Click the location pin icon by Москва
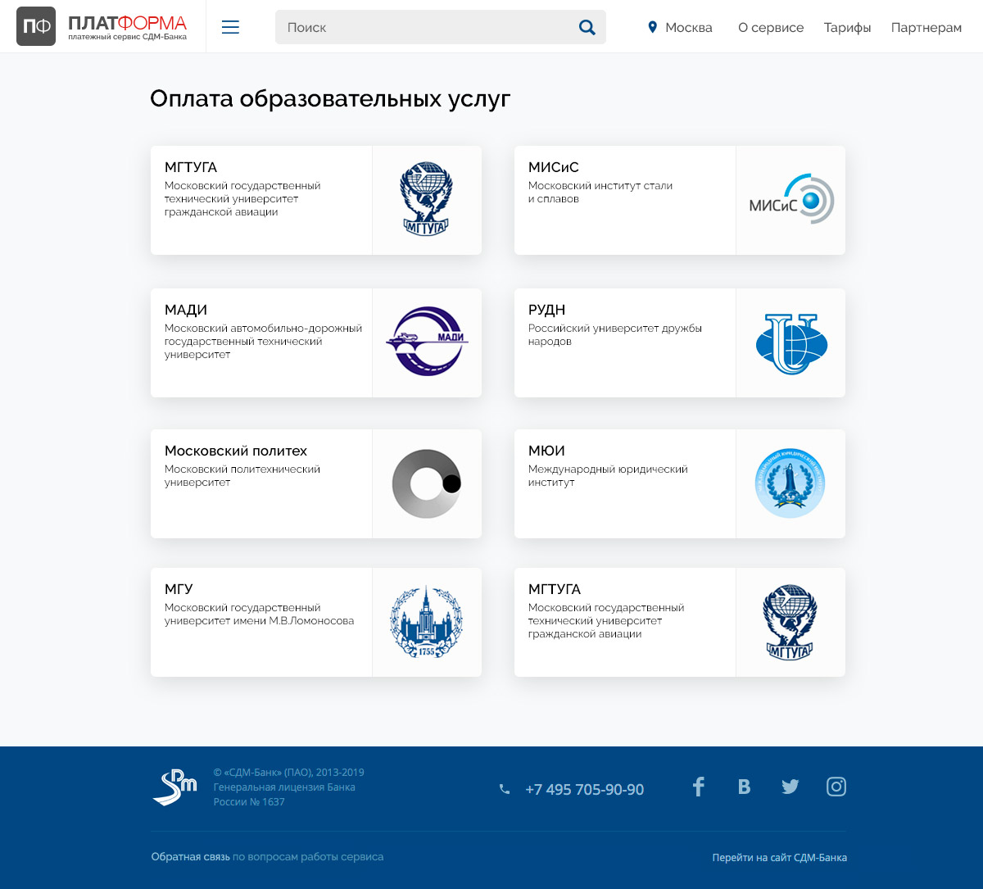The image size is (983, 889). pos(652,27)
